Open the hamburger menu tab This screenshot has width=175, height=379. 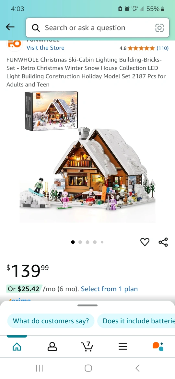click(123, 347)
